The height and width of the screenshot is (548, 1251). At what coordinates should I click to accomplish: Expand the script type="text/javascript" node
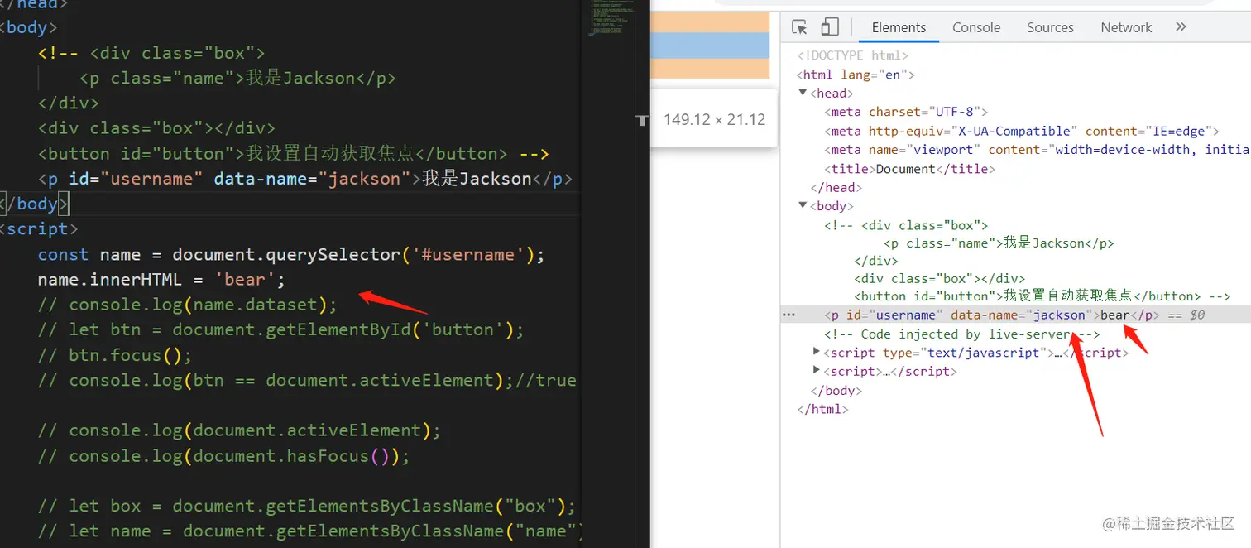(x=817, y=353)
